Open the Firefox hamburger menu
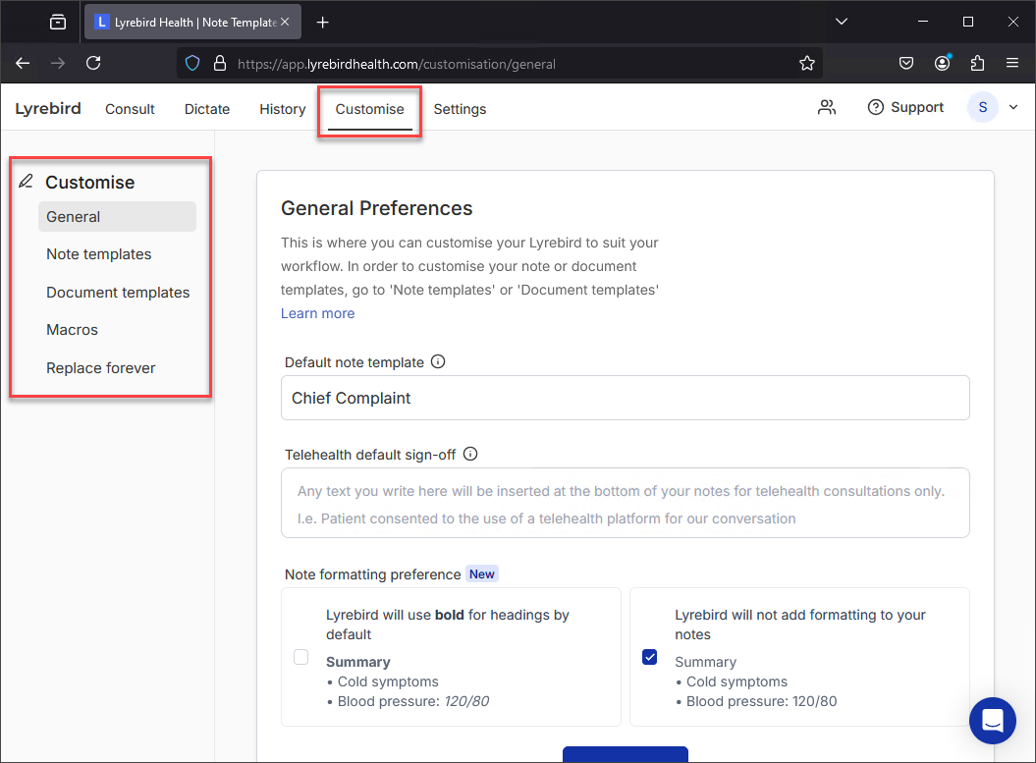 1012,64
